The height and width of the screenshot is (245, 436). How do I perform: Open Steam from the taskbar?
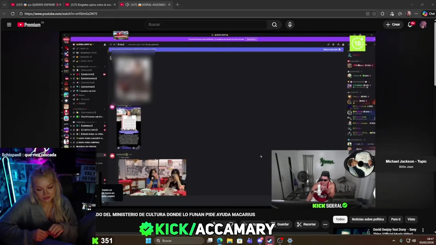coord(270,241)
